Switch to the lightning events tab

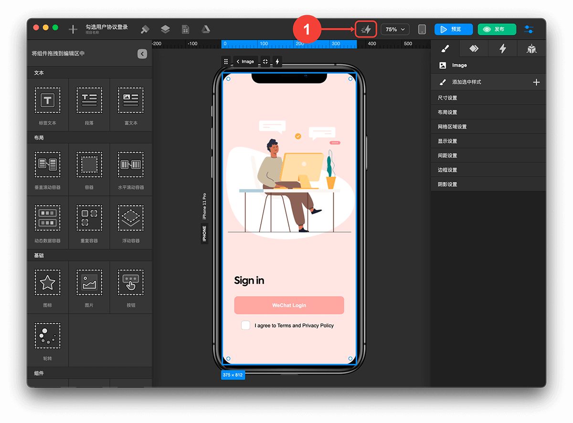click(x=502, y=49)
